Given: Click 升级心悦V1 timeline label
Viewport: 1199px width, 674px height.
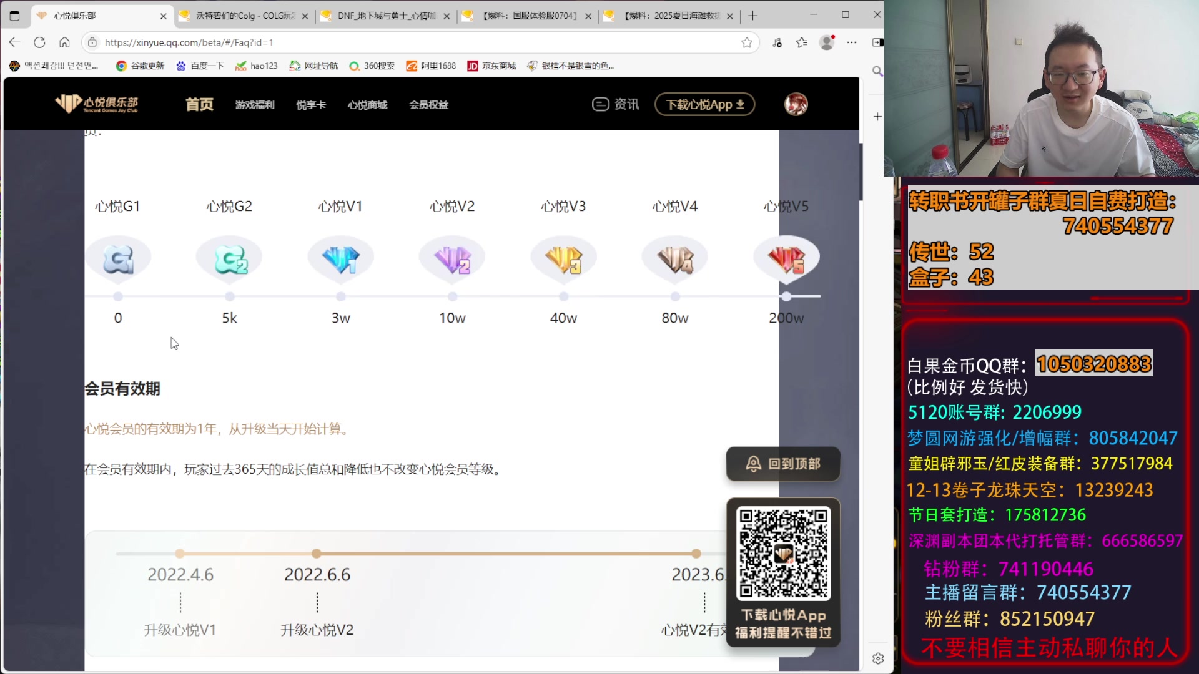Looking at the screenshot, I should (180, 630).
